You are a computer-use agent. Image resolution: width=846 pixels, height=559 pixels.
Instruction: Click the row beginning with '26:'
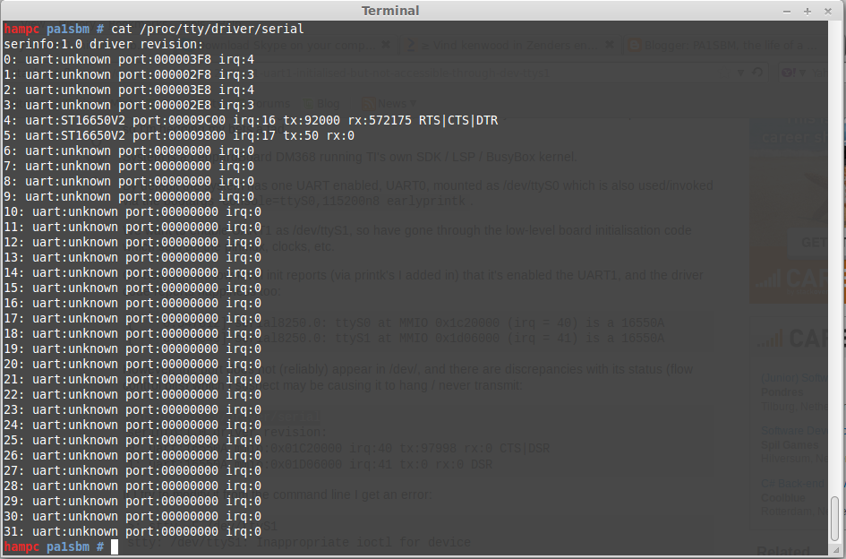pos(132,455)
